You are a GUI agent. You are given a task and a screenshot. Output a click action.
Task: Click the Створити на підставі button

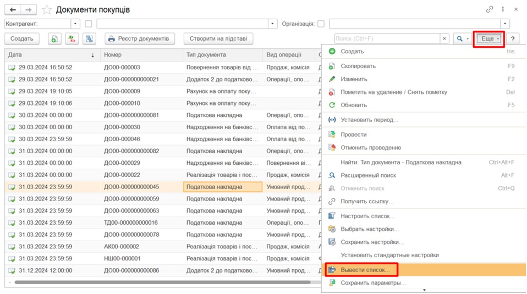coord(218,38)
